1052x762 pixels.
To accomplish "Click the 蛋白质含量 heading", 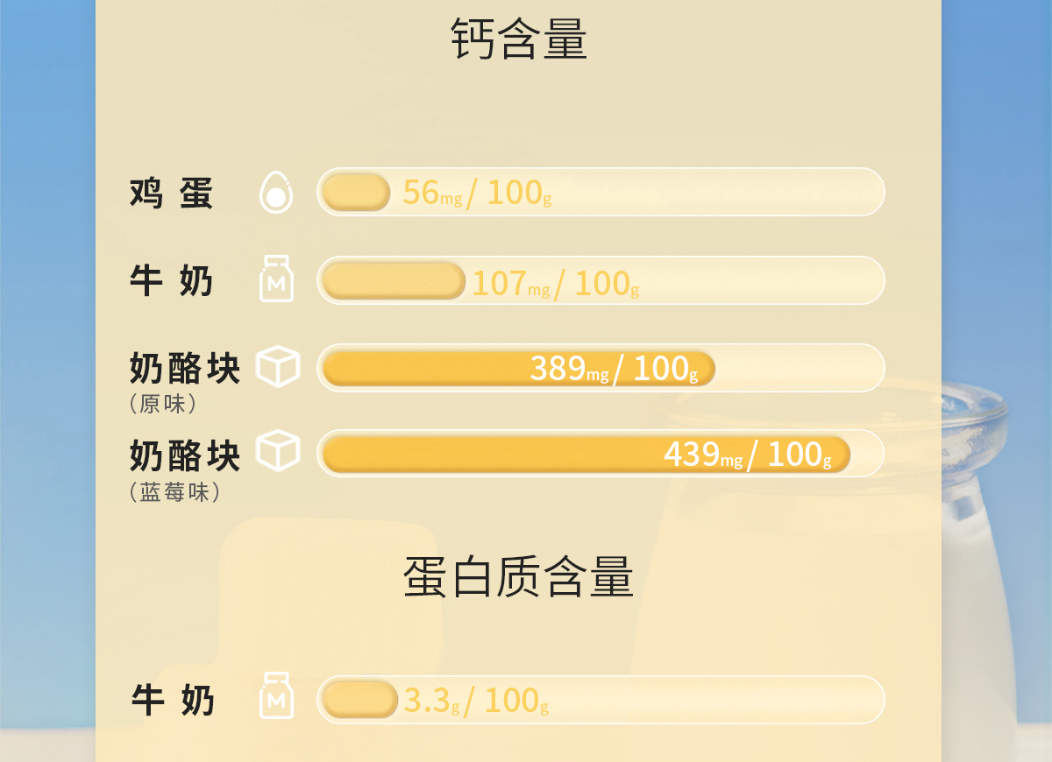I will (519, 577).
